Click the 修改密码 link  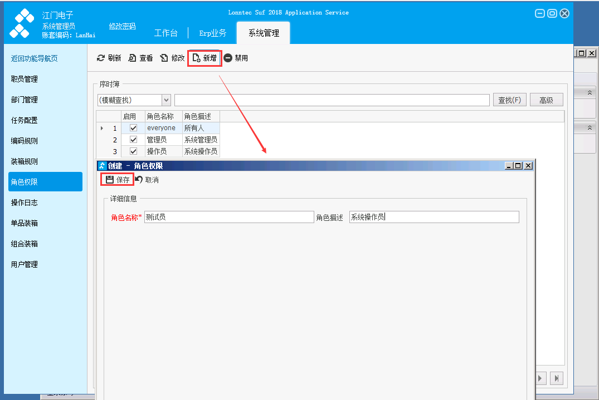(x=122, y=26)
